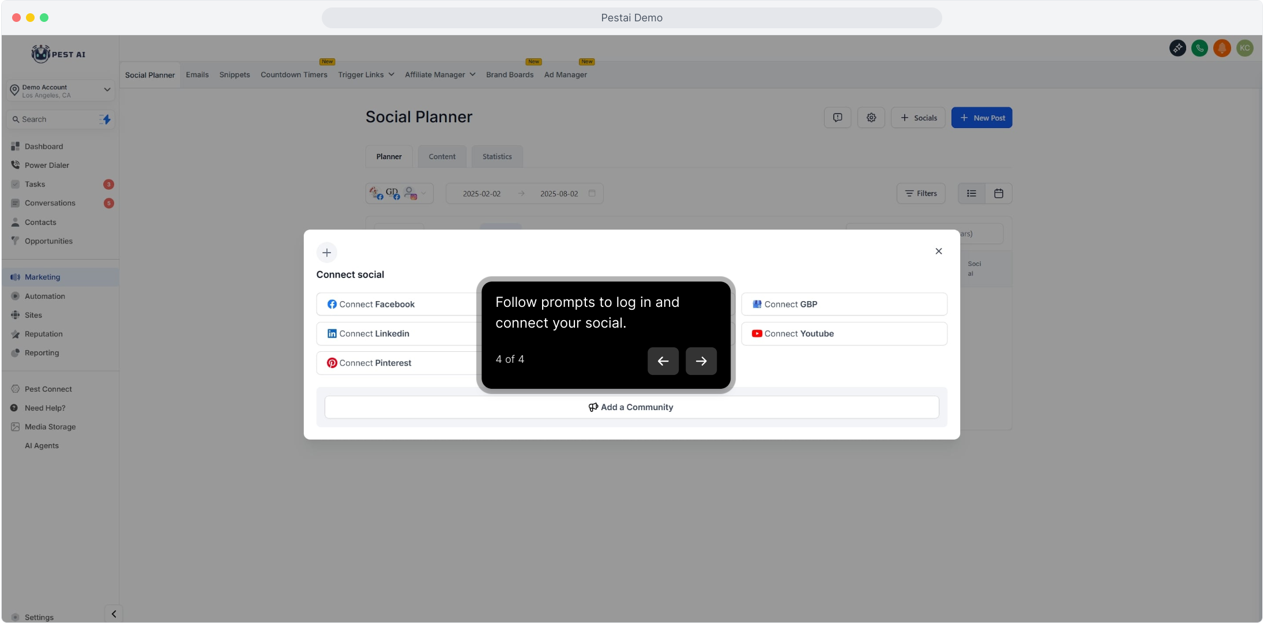Open Reporting section
The image size is (1264, 623).
coord(42,353)
